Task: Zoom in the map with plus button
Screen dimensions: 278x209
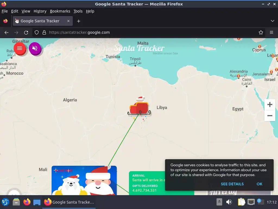Action: (270, 104)
